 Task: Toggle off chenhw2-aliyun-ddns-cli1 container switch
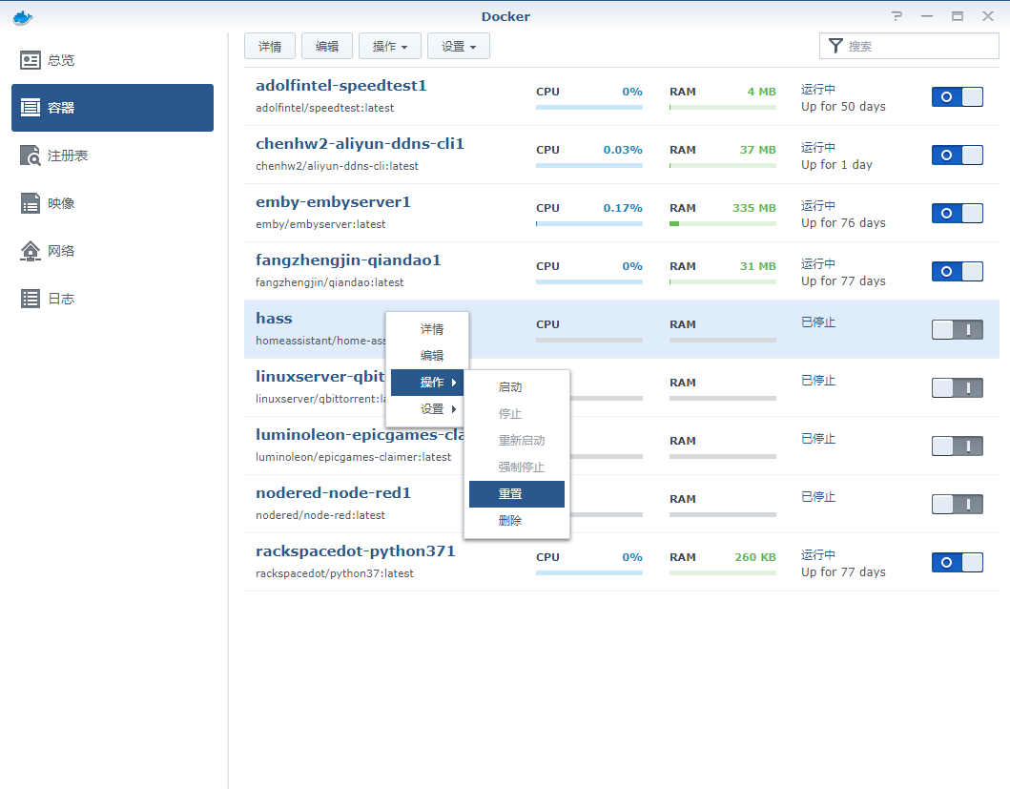[x=958, y=155]
